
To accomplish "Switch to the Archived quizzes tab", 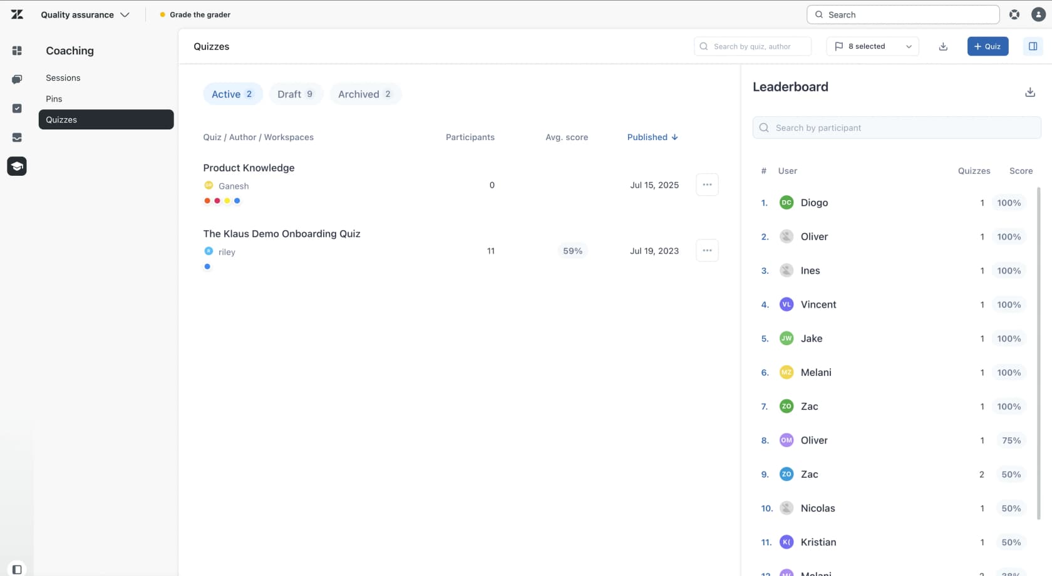I will (x=365, y=94).
